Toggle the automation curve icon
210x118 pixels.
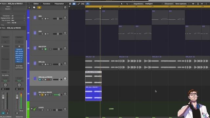79,4
